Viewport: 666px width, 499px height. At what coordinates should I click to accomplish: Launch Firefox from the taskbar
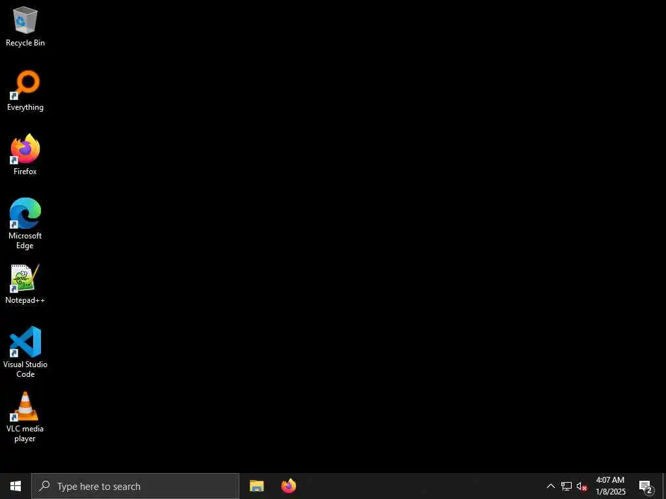click(289, 486)
